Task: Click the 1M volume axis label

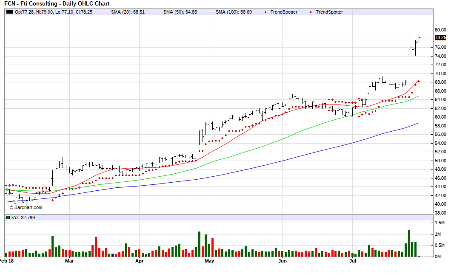Action: (x=438, y=234)
